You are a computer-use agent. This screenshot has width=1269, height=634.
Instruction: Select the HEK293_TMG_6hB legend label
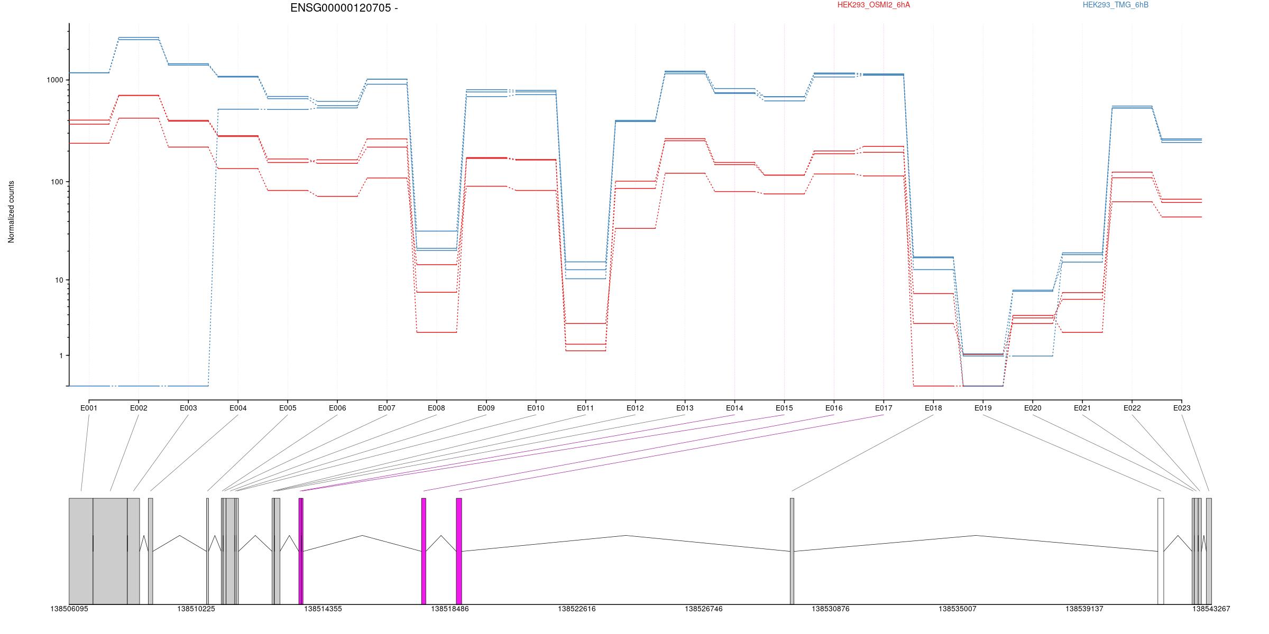pyautogui.click(x=1116, y=5)
